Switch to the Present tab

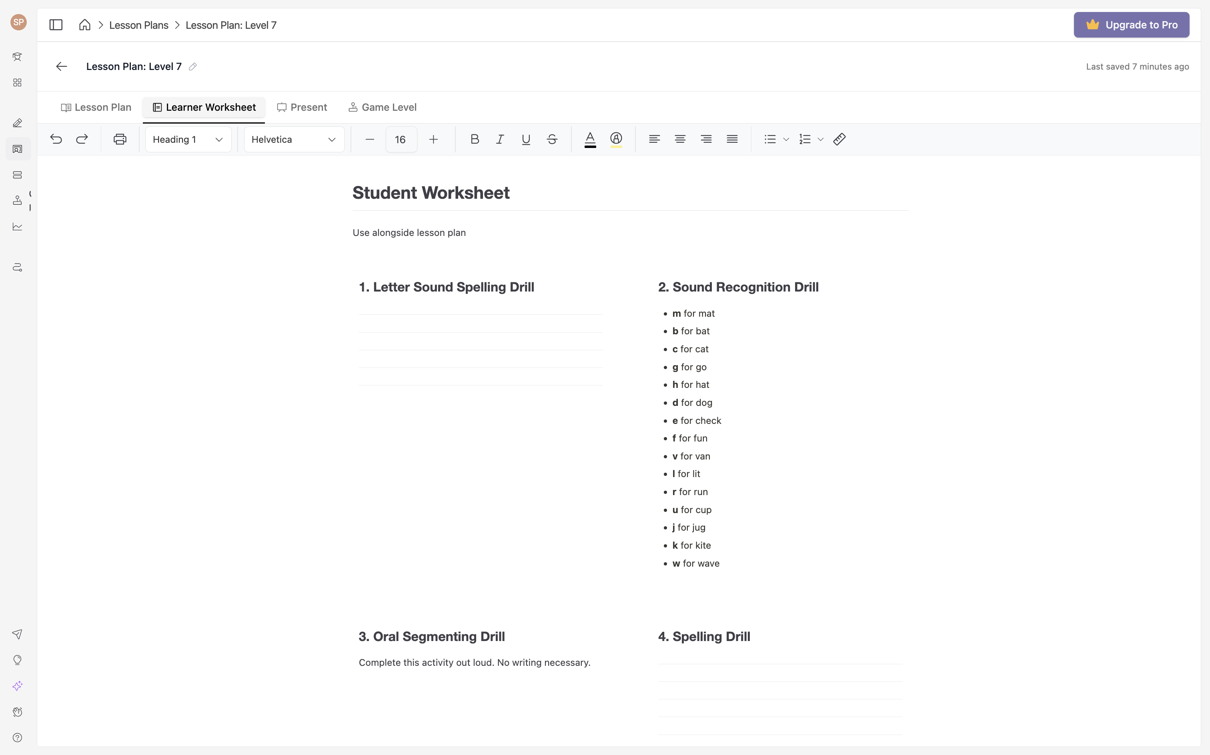302,107
